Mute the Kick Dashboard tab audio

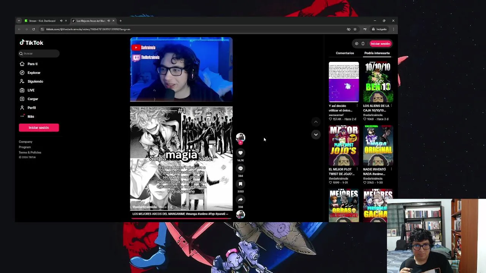pos(61,21)
